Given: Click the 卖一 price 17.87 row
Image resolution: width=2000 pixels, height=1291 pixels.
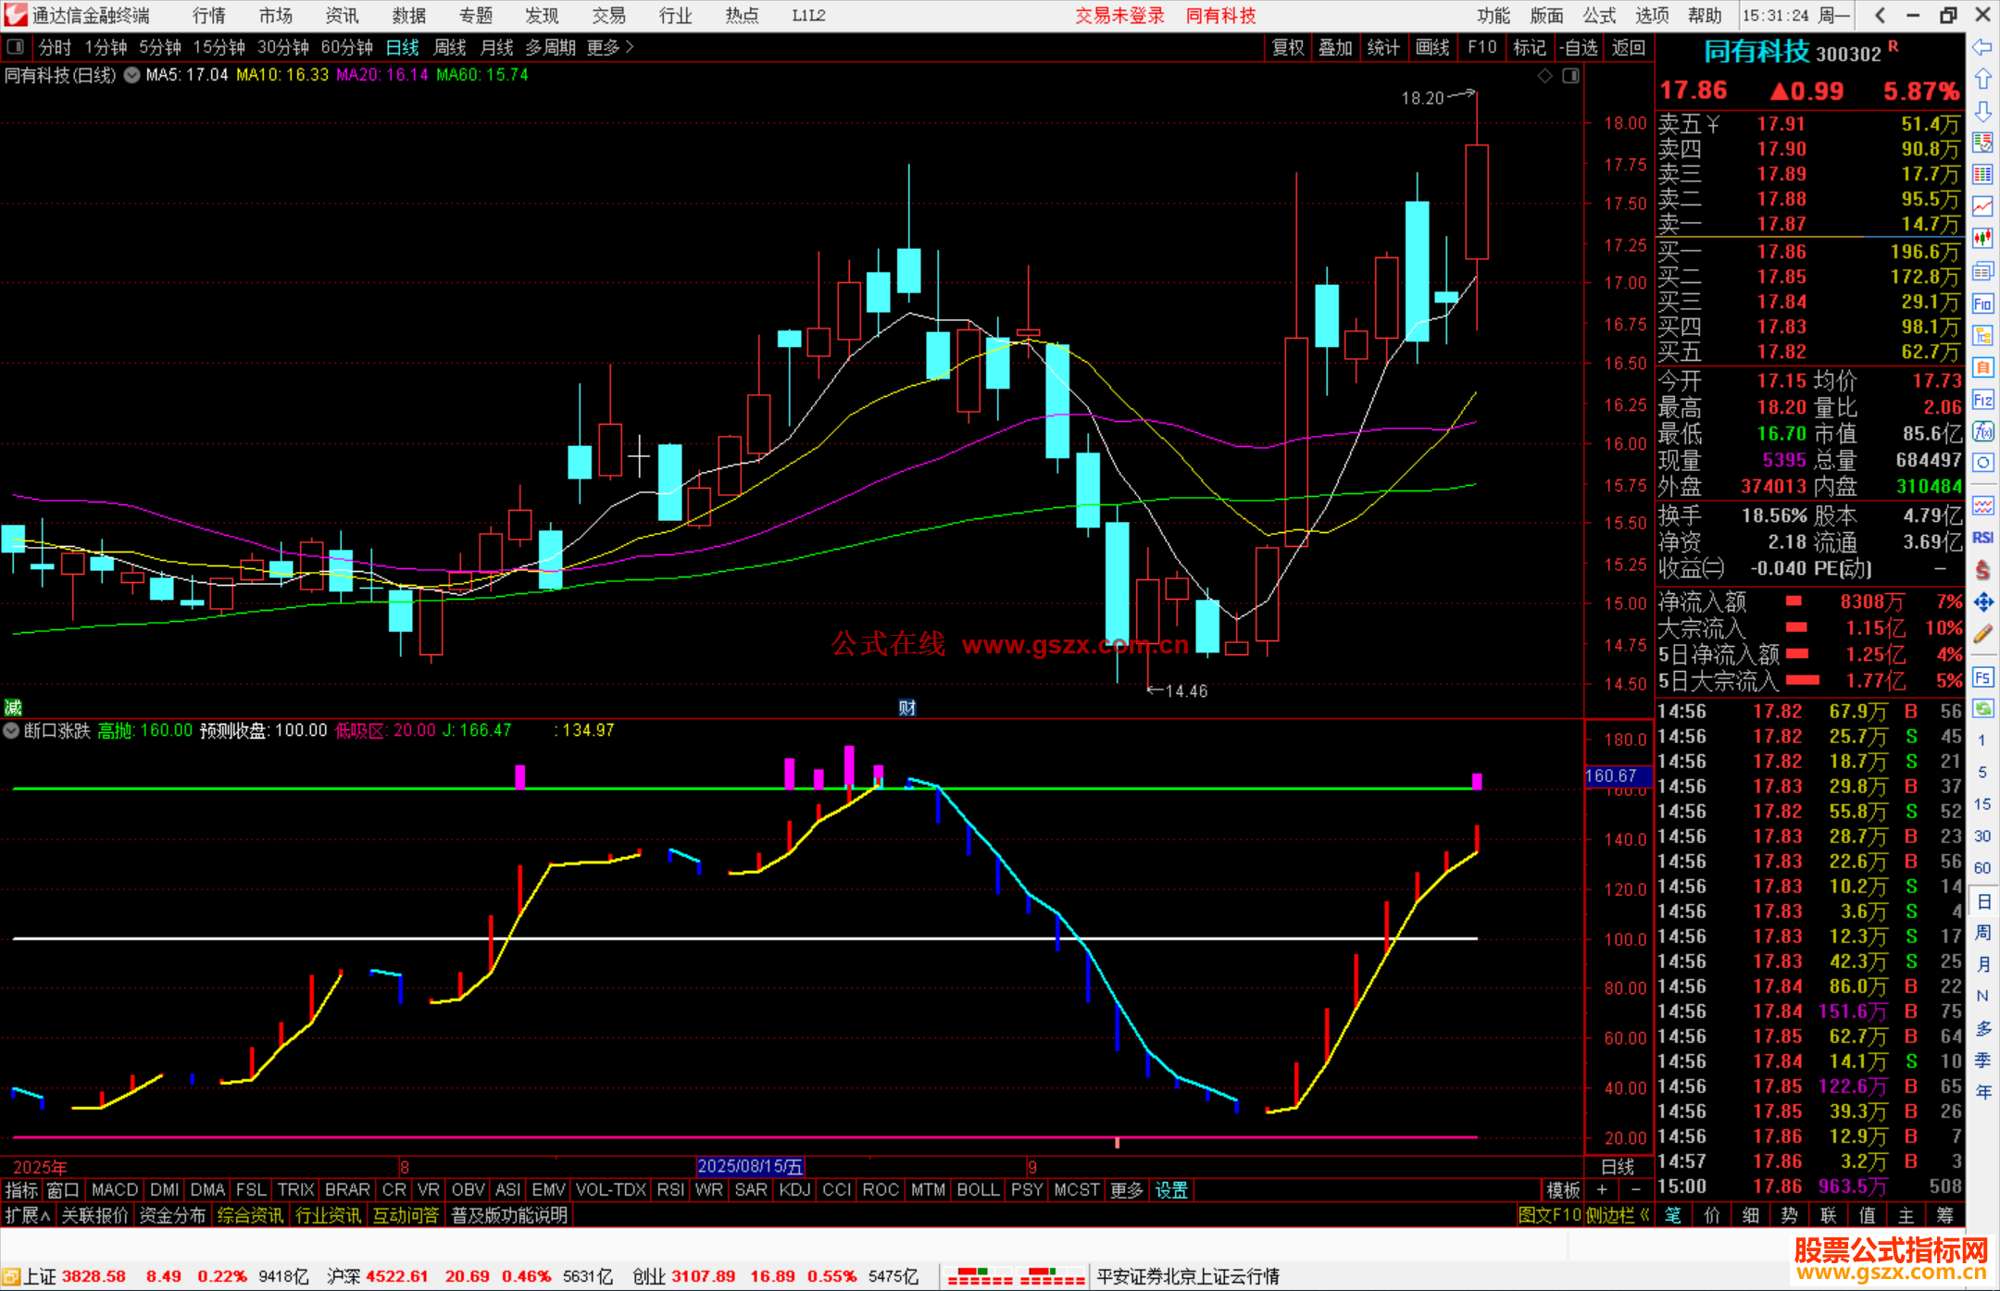Looking at the screenshot, I should [1809, 224].
